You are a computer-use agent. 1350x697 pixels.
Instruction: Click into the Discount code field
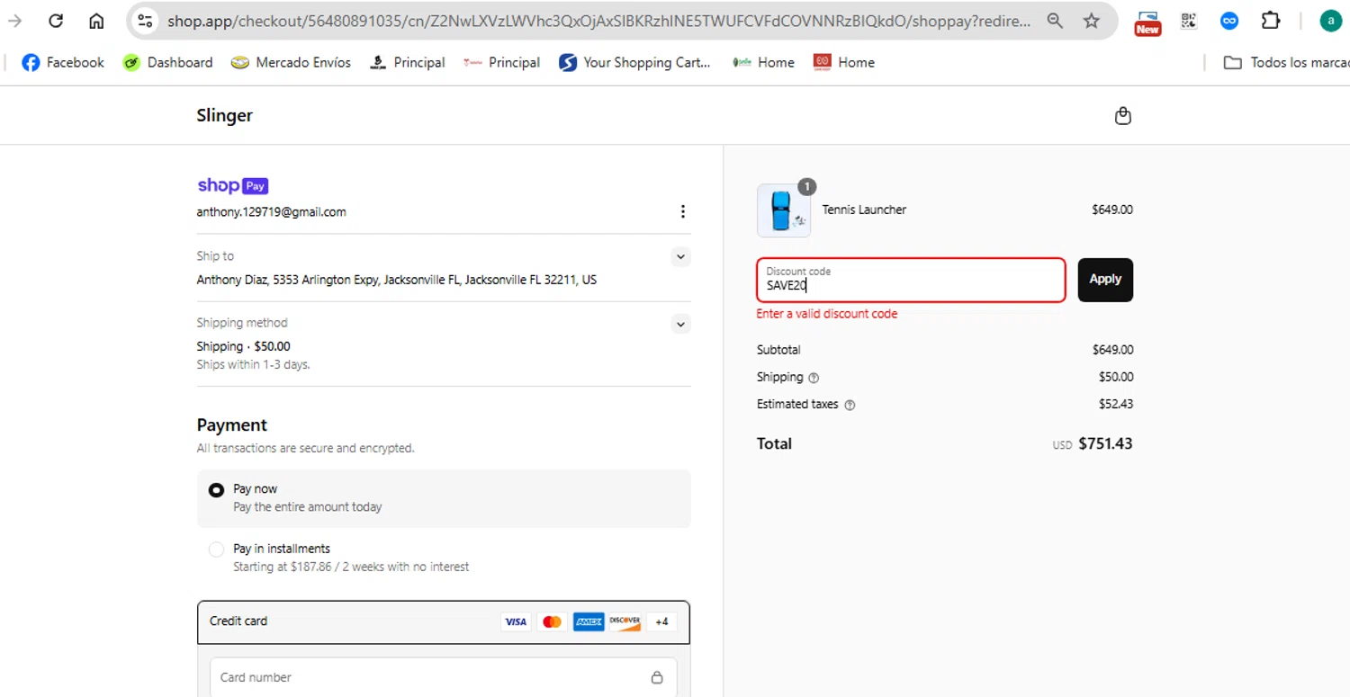point(911,280)
